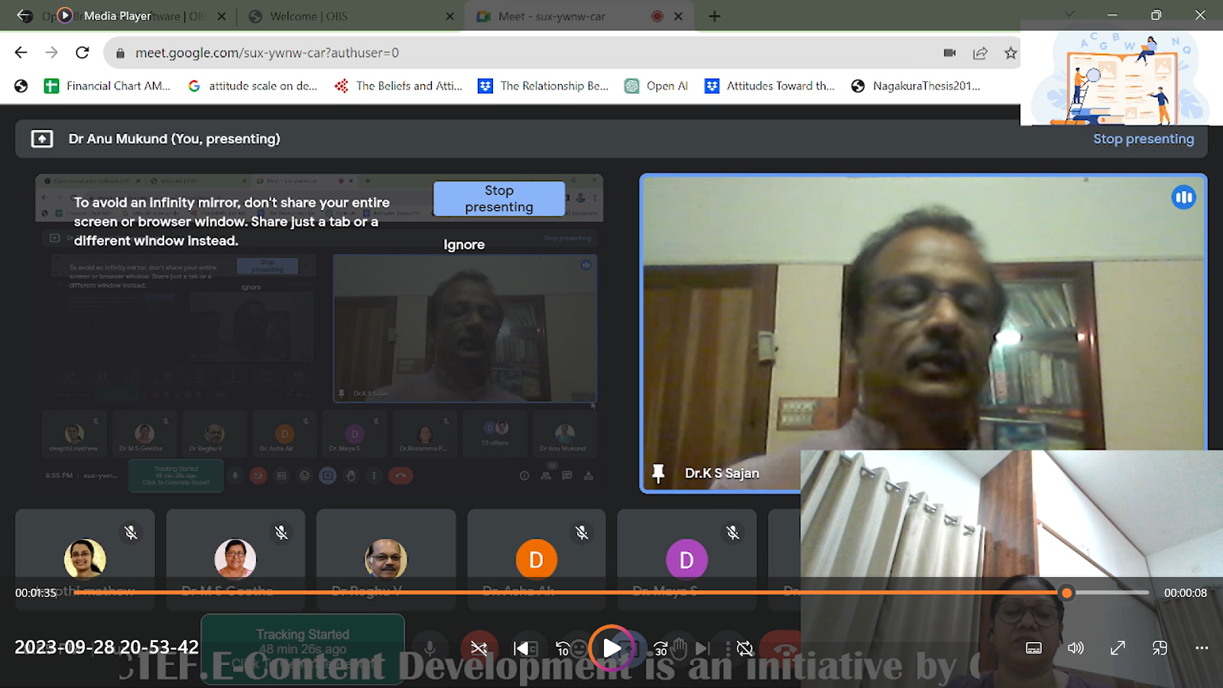Select the purple D avatar tile
The image size is (1223, 688).
[687, 558]
